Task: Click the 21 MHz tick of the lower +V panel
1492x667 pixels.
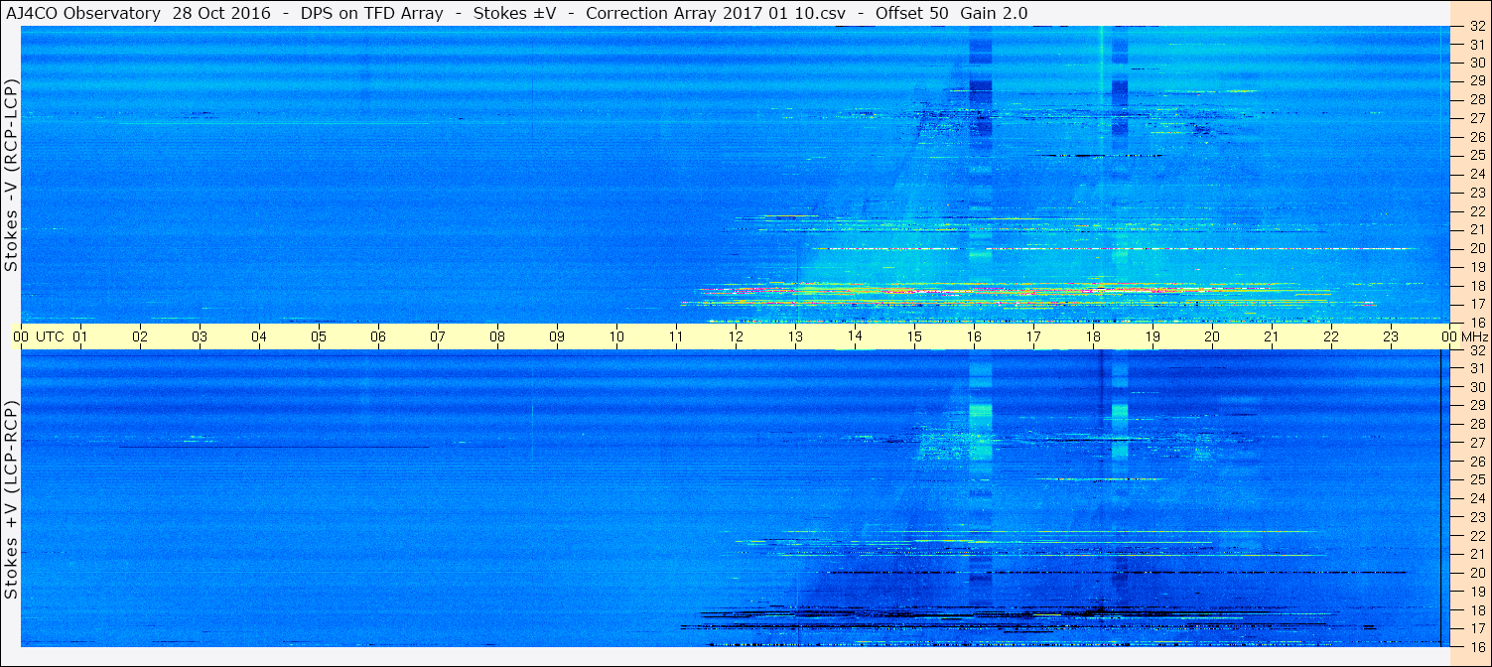Action: tap(1476, 554)
